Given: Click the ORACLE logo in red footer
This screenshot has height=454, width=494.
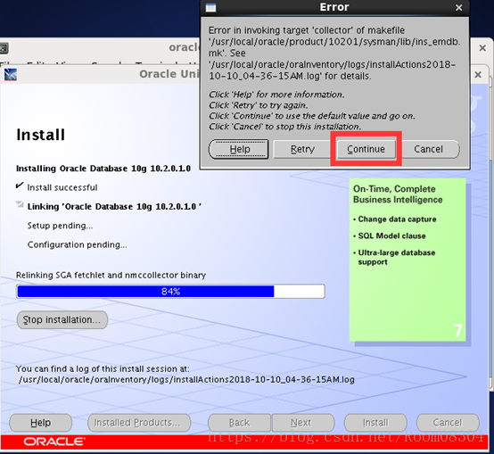Looking at the screenshot, I should click(x=54, y=442).
